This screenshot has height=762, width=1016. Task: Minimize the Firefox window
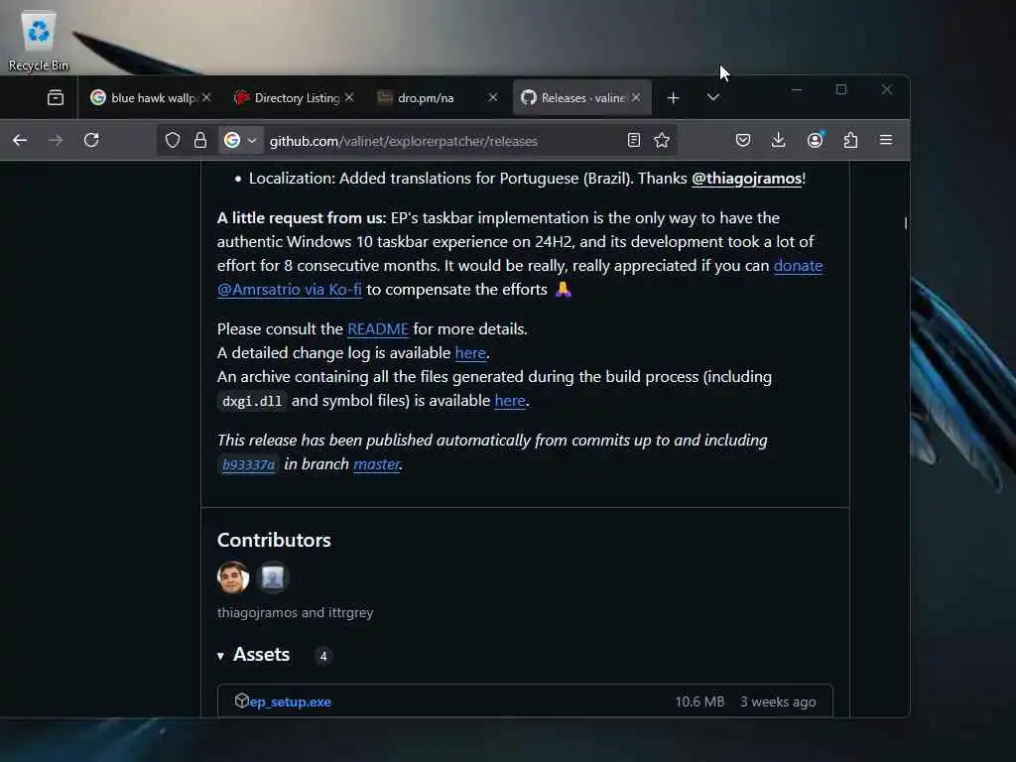coord(797,89)
